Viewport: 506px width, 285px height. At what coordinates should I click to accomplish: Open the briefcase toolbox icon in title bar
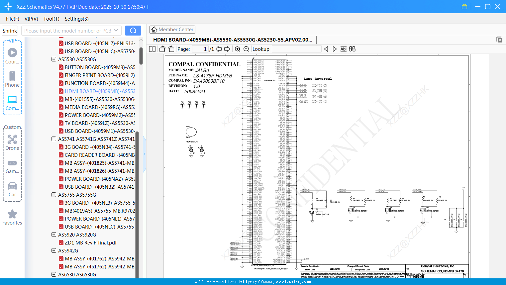coord(464,7)
